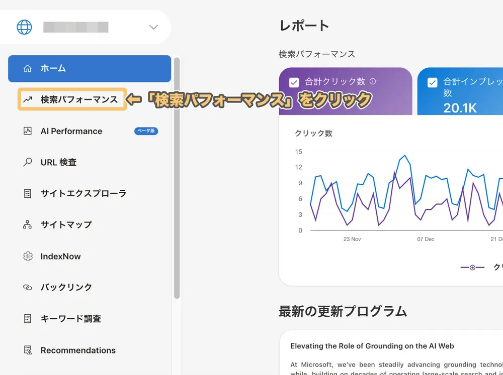
Task: Click the sidebar vertical scrollbar
Action: (177, 178)
